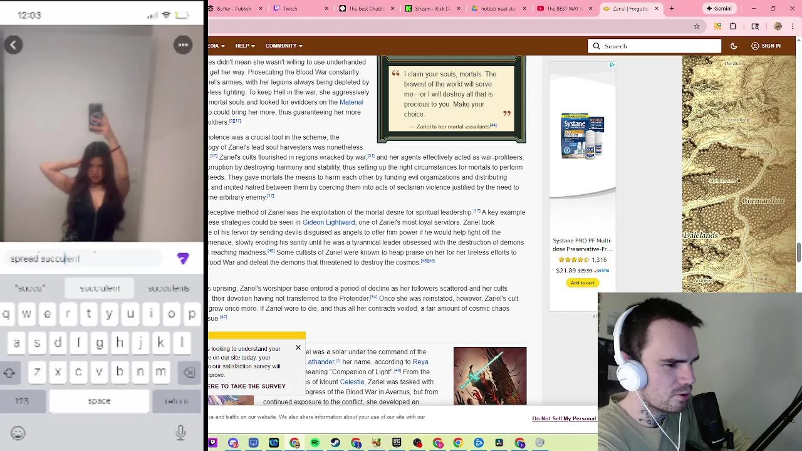Click the magnifier icon in the wiki search
Screen dimensions: 802x451
click(x=596, y=46)
